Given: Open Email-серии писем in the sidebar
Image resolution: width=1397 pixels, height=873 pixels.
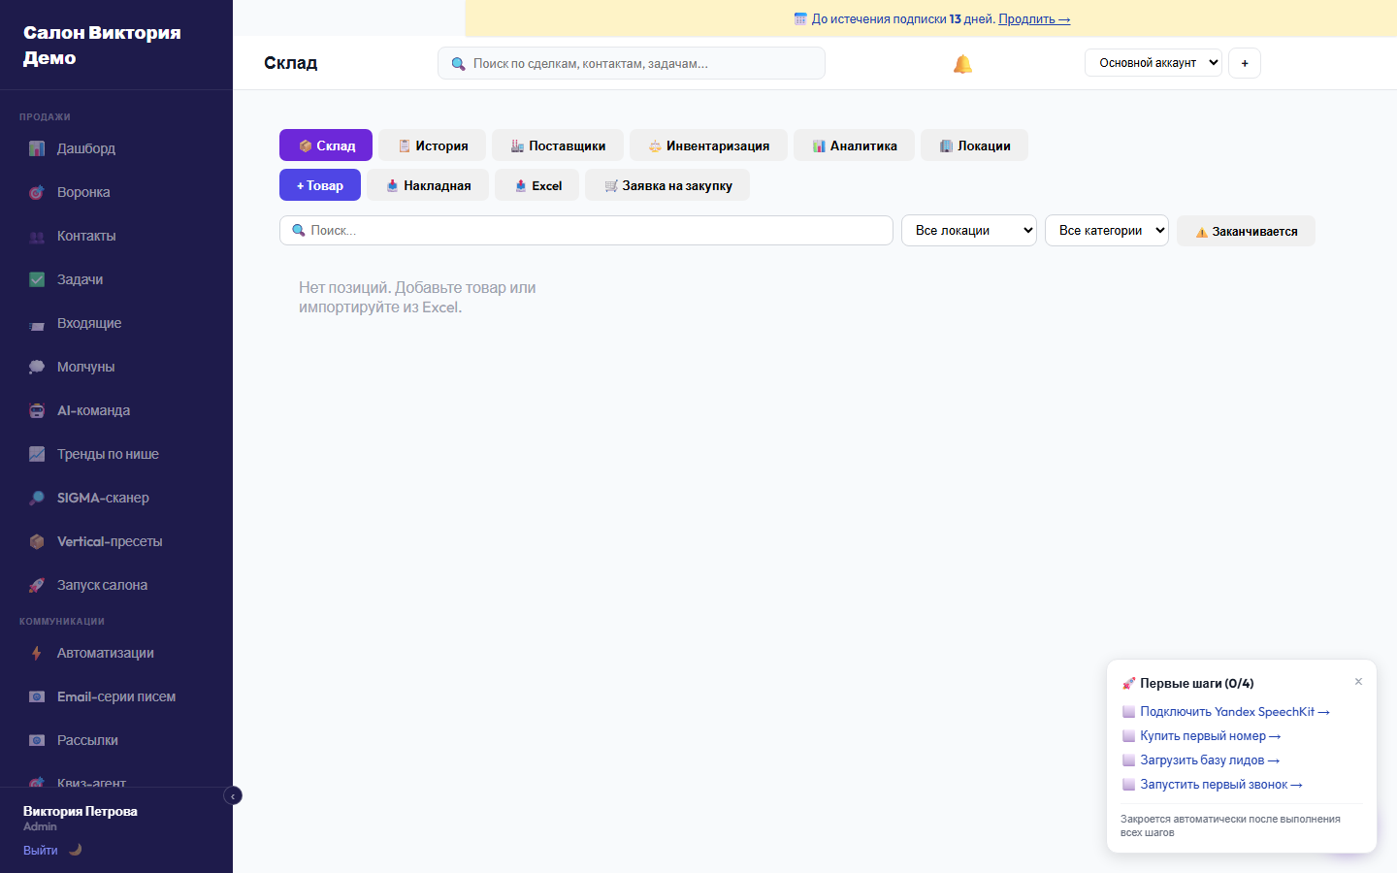Looking at the screenshot, I should (116, 696).
